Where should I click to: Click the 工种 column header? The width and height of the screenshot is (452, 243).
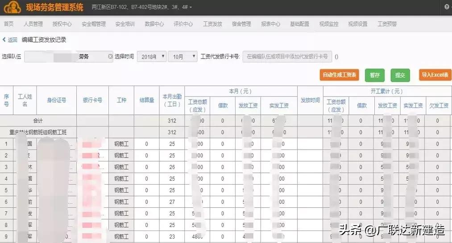coord(121,100)
